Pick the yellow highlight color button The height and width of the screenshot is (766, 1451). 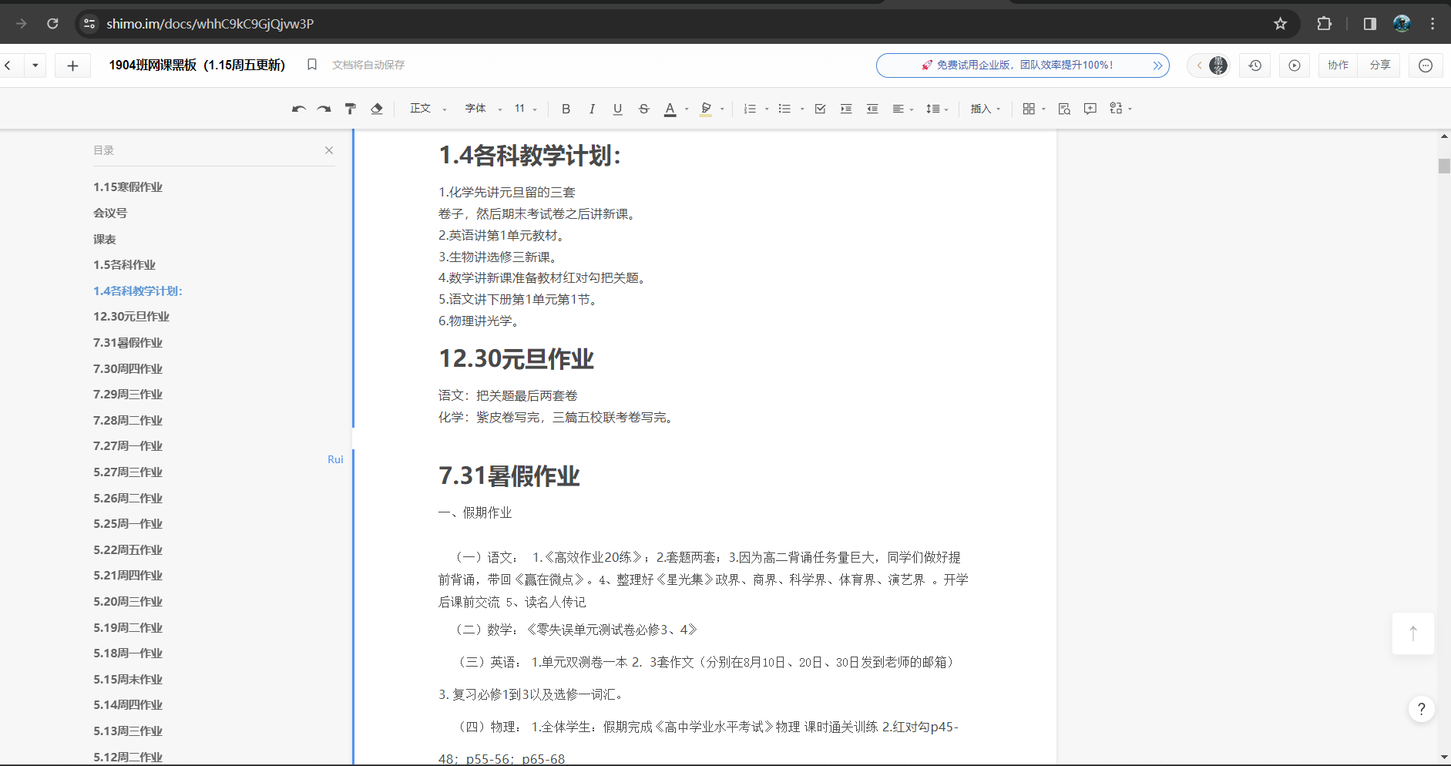point(706,109)
